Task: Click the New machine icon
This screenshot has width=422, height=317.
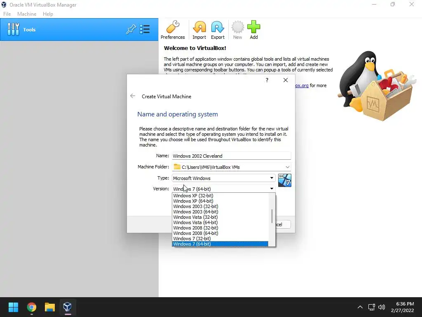Action: pyautogui.click(x=237, y=30)
